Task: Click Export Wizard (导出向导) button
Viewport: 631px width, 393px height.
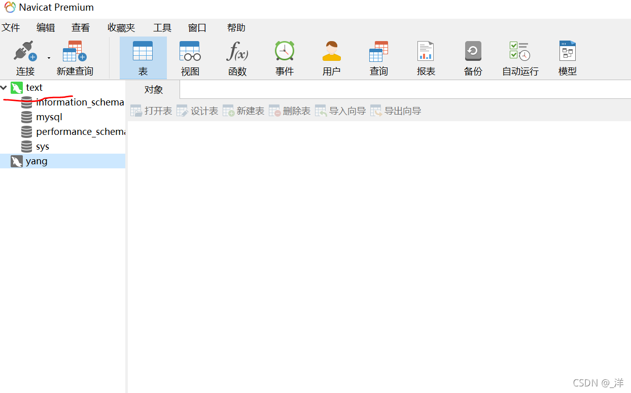Action: pyautogui.click(x=396, y=111)
